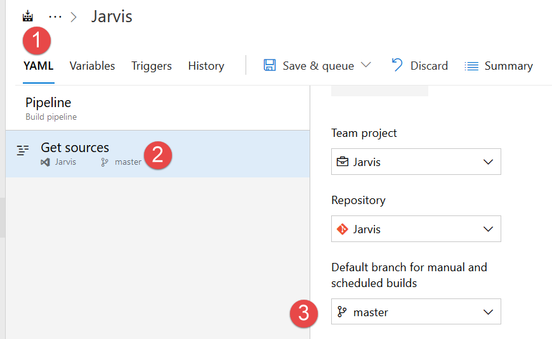Click the Summary list icon

click(471, 66)
